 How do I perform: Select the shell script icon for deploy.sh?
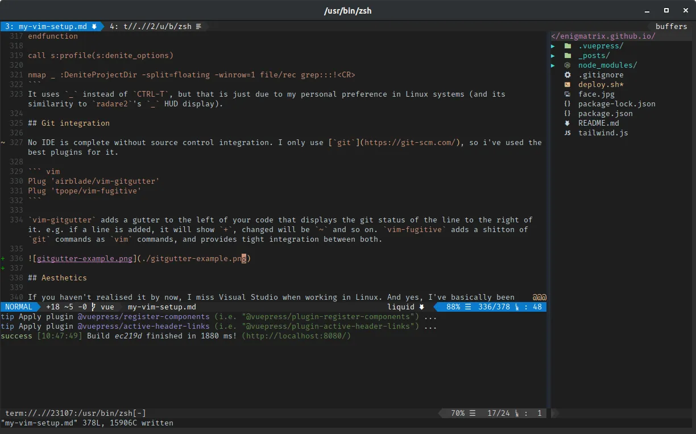[x=567, y=84]
